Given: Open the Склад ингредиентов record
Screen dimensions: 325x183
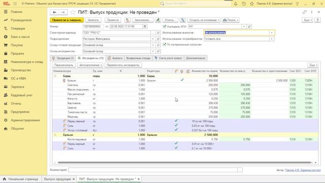Looking at the screenshot, I should [x=158, y=51].
